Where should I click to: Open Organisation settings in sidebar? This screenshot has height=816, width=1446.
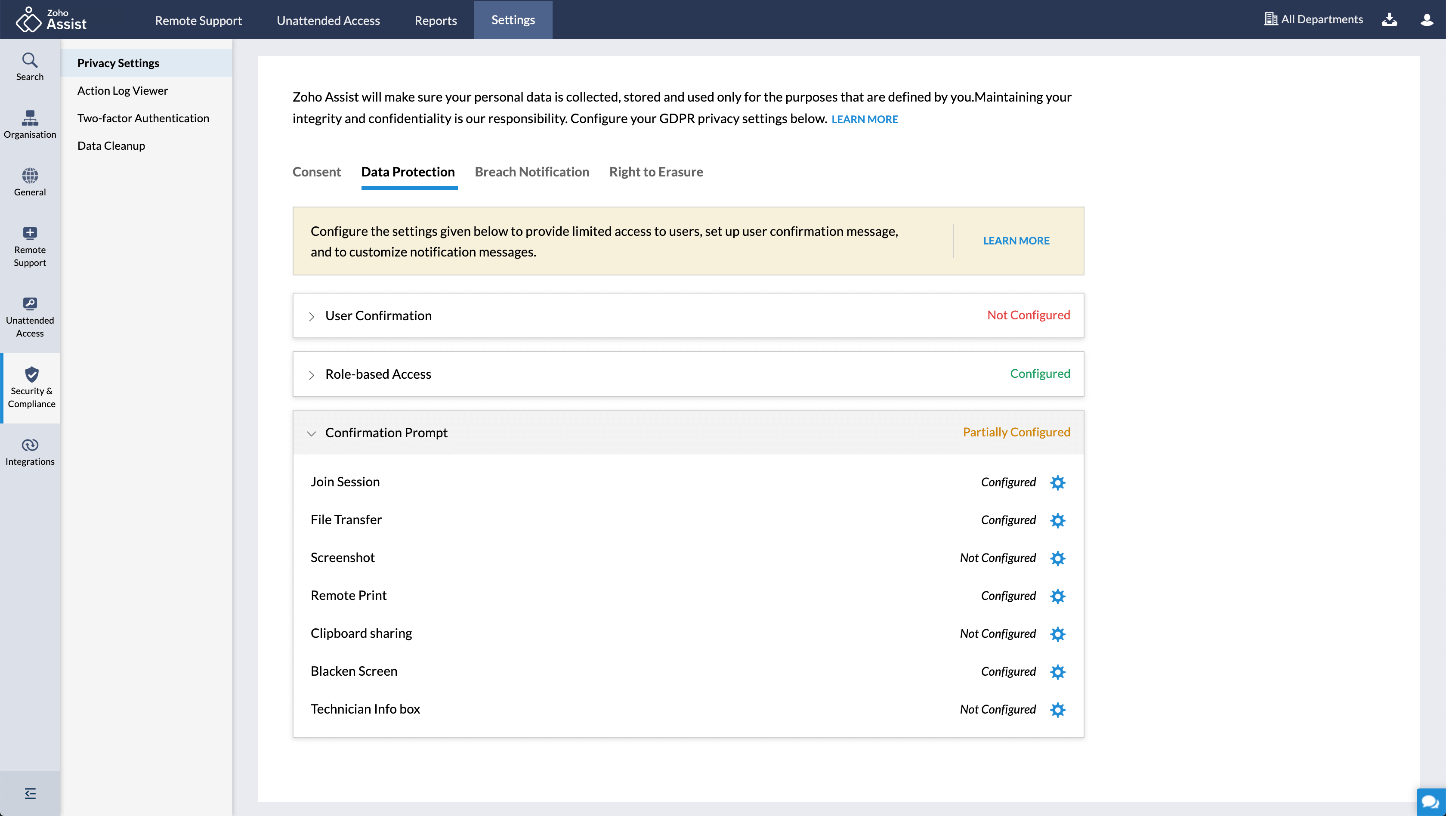(30, 124)
